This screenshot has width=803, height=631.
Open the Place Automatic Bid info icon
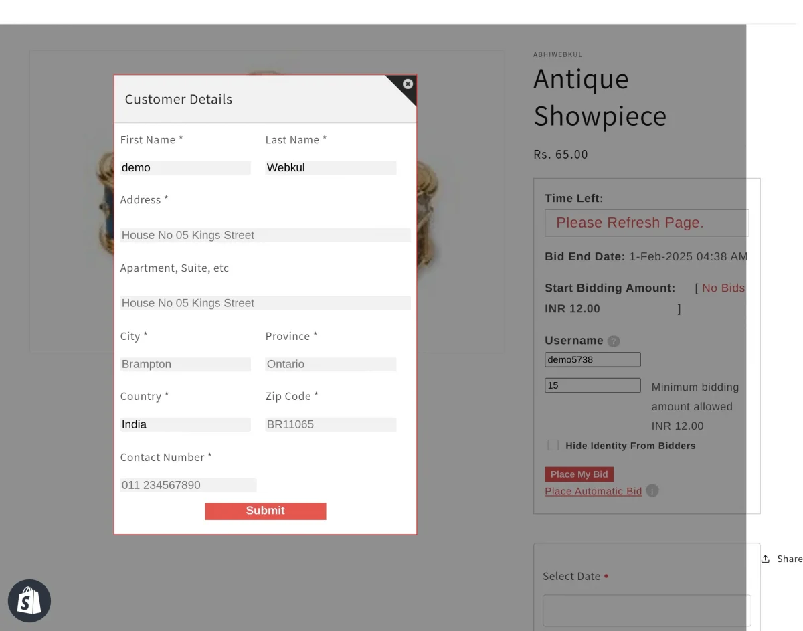[x=652, y=490]
